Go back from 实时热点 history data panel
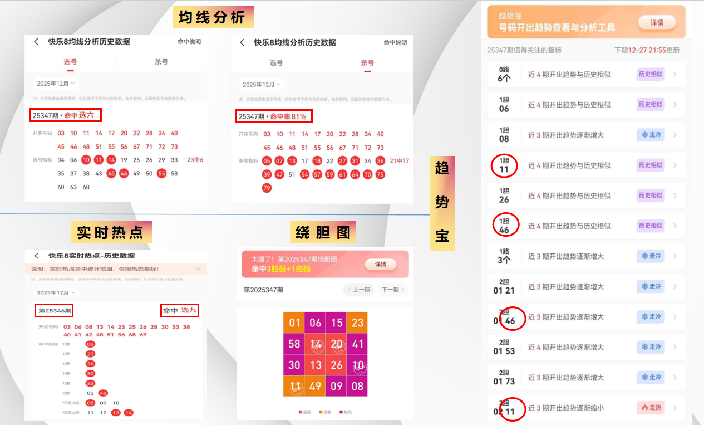704x425 pixels. [37, 256]
